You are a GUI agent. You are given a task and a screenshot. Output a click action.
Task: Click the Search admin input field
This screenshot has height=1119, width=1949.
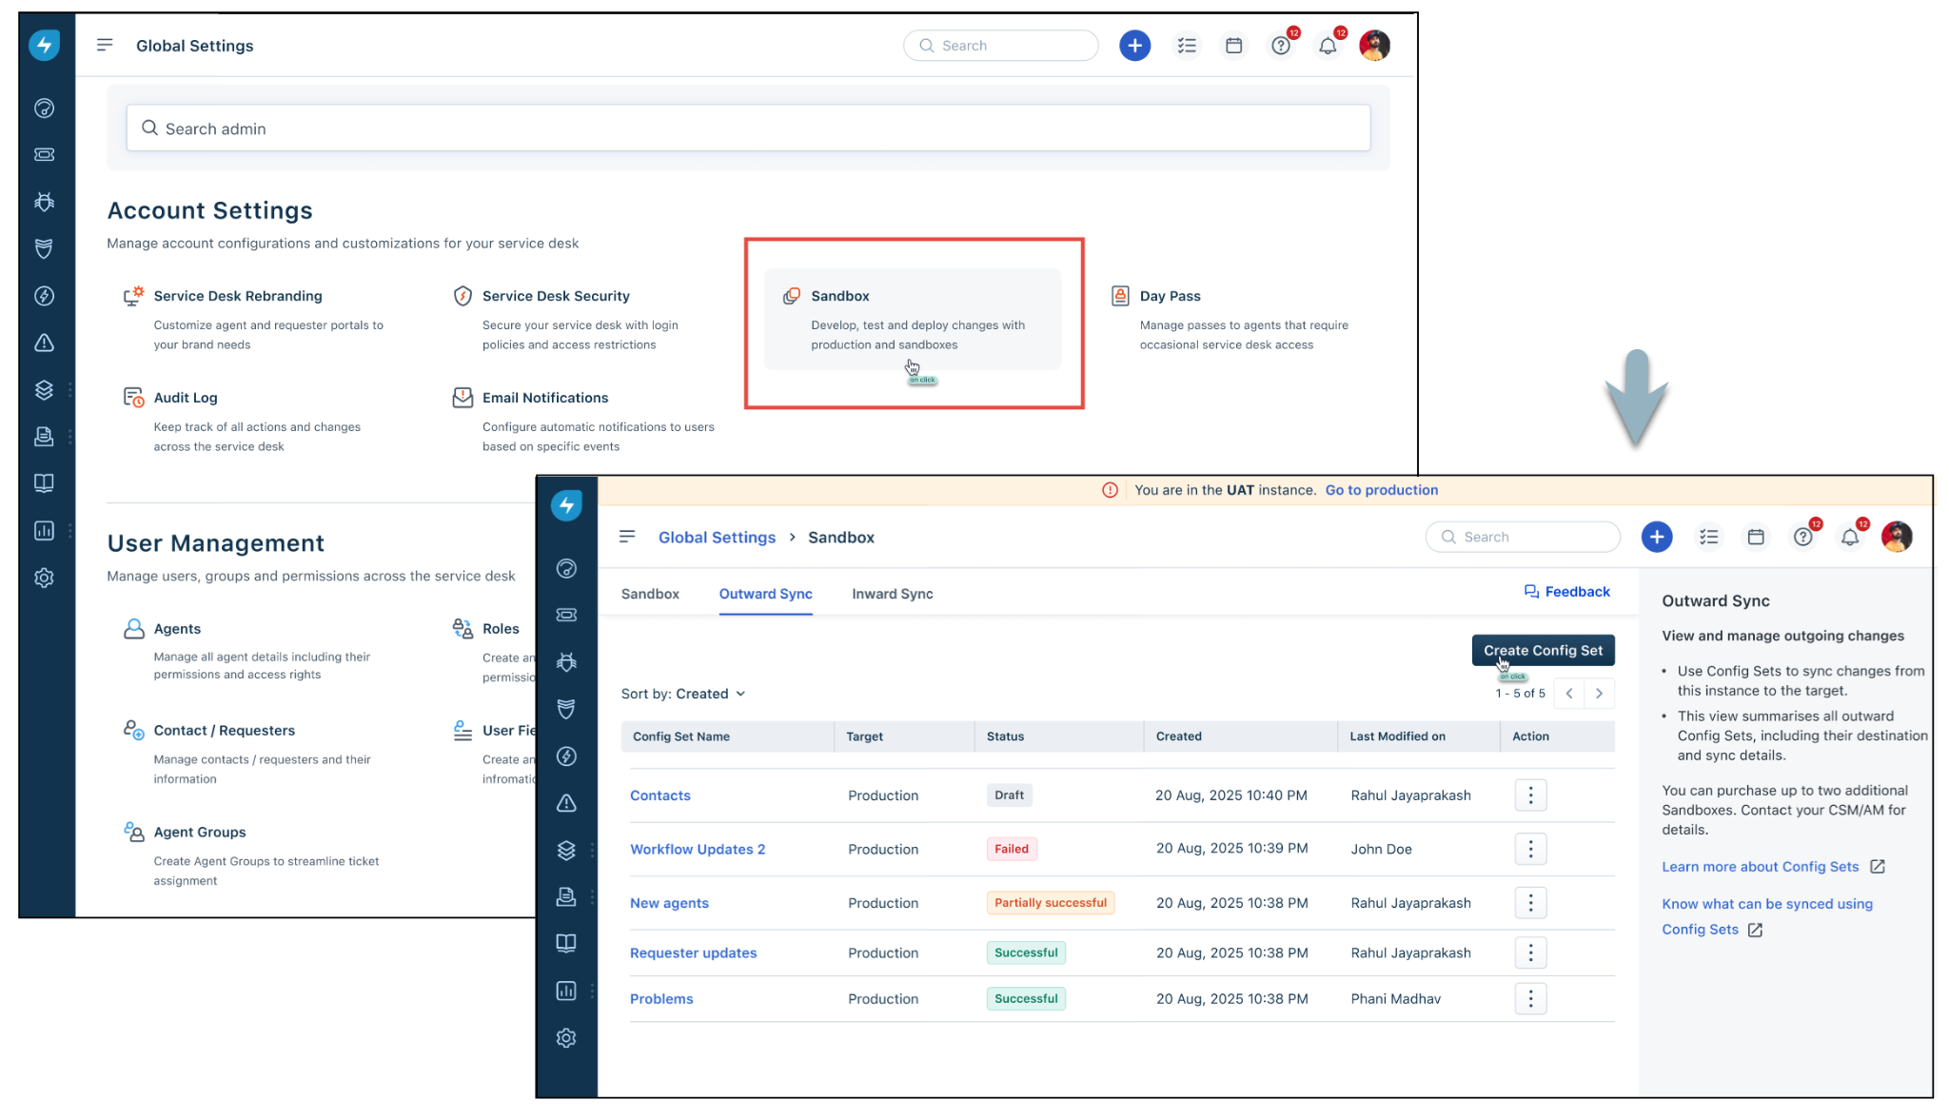click(748, 128)
